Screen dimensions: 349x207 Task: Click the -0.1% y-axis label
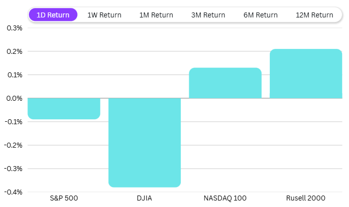13,122
